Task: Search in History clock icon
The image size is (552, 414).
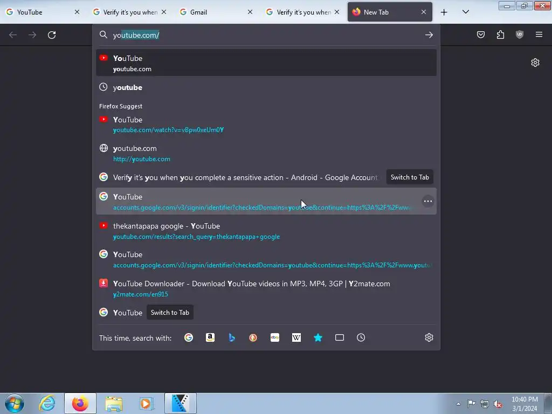Action: (361, 337)
